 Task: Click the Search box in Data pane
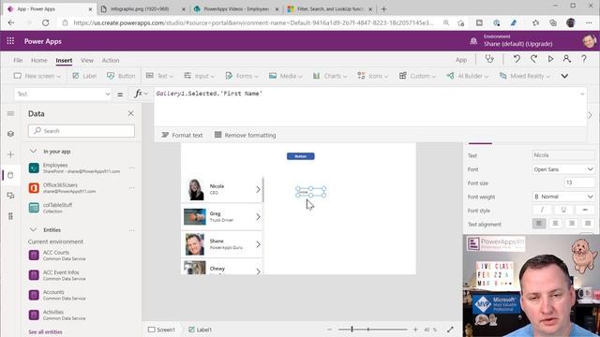(82, 131)
